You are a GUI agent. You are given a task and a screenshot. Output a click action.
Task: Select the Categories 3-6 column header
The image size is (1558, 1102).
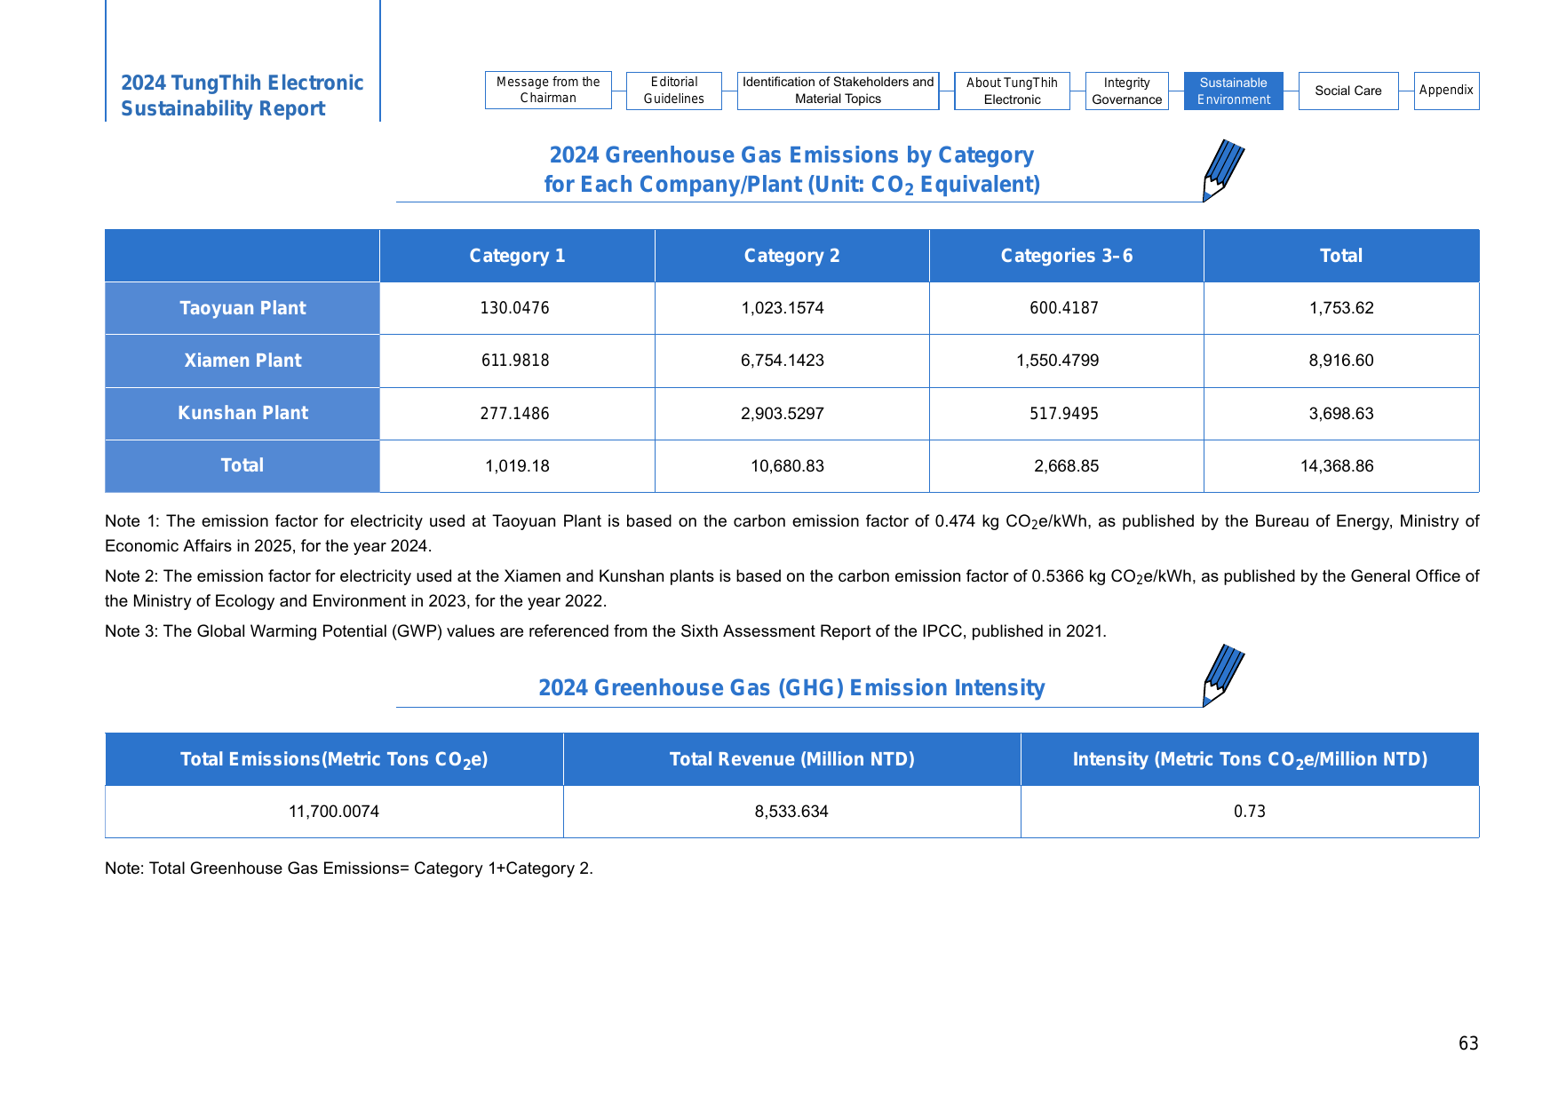coord(1066,256)
